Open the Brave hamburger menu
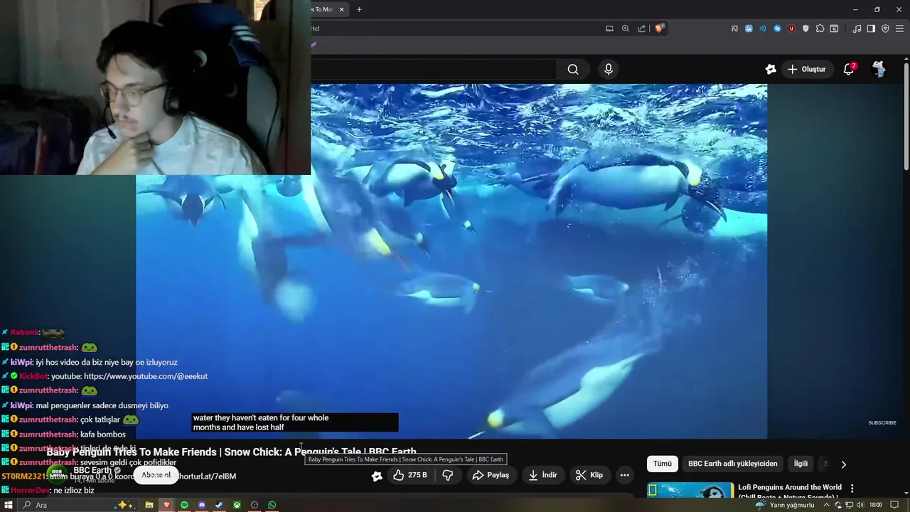This screenshot has width=910, height=512. 899,28
